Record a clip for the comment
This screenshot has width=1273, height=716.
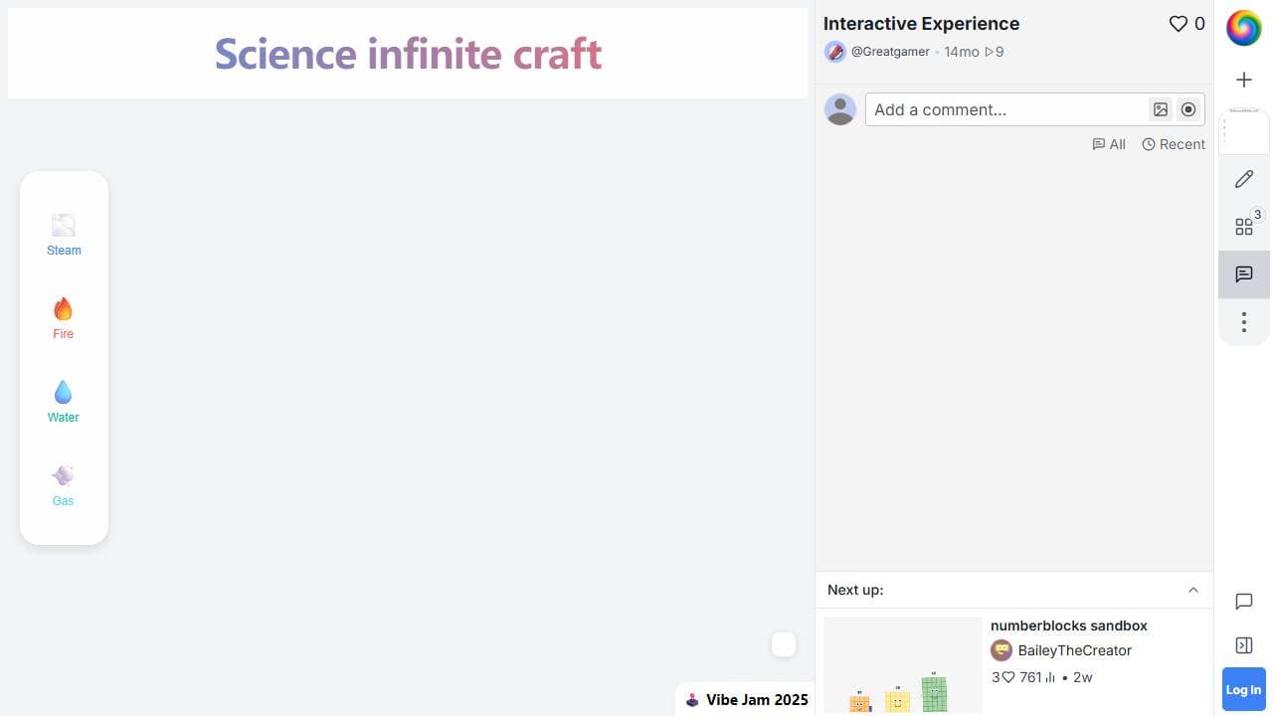click(x=1188, y=109)
